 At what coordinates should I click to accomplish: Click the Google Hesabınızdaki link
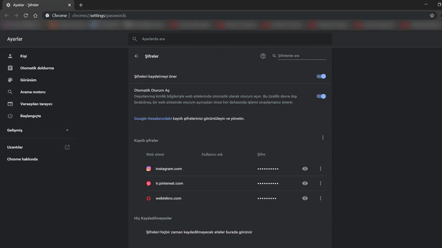(152, 118)
